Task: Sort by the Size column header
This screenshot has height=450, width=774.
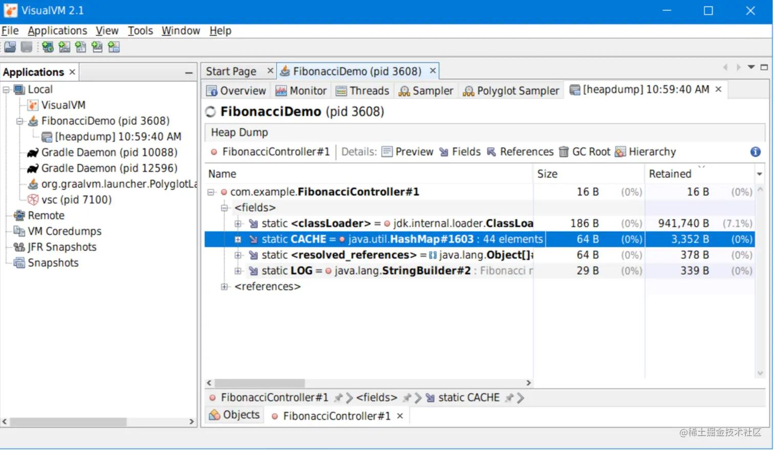Action: click(589, 174)
